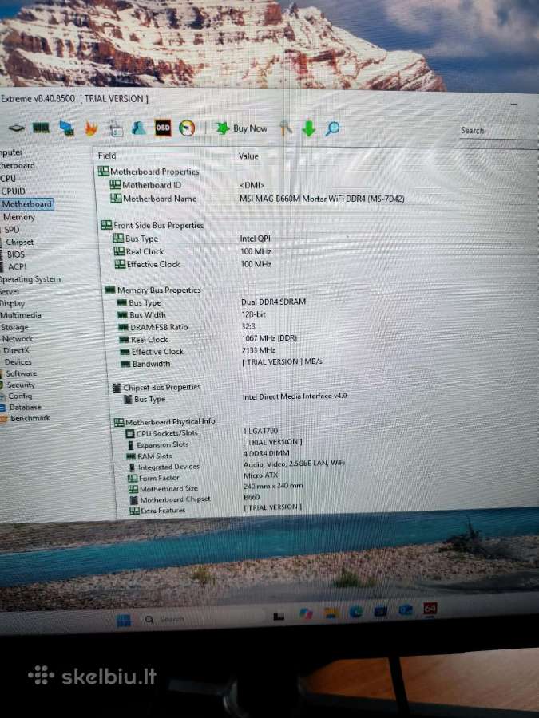Select the Memory Bus Properties group row
Image resolution: width=539 pixels, height=718 pixels.
[153, 290]
